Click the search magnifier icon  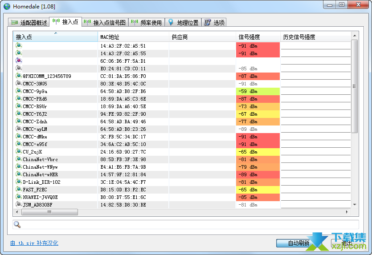pyautogui.click(x=17, y=224)
